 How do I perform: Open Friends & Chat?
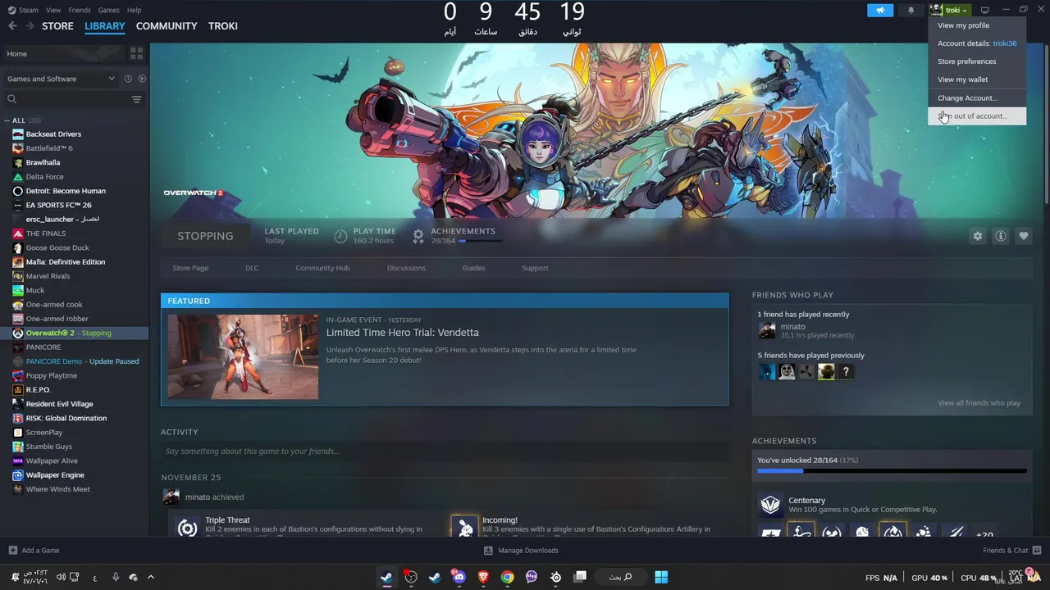(x=1011, y=551)
